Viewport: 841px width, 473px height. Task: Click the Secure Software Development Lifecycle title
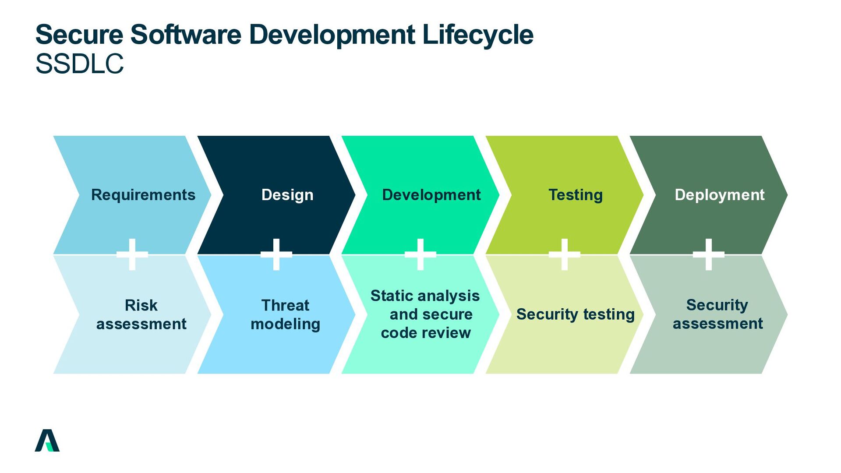point(284,35)
